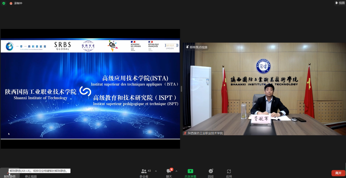Open the participants list icon
346x178 pixels.
144,171
